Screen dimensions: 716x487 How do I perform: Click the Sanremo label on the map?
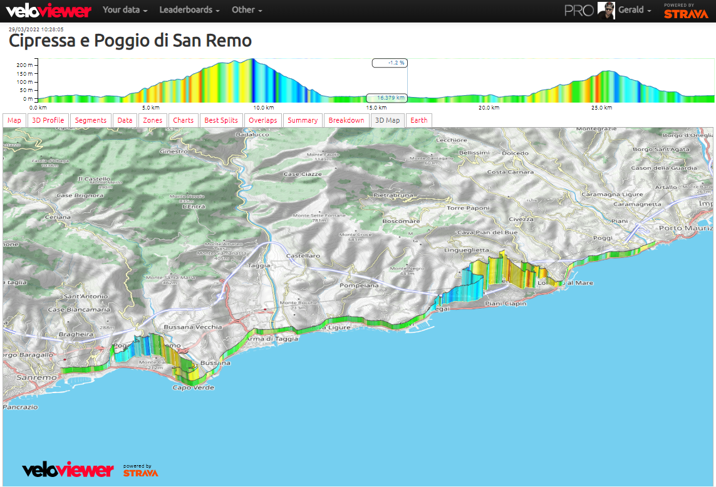point(37,377)
